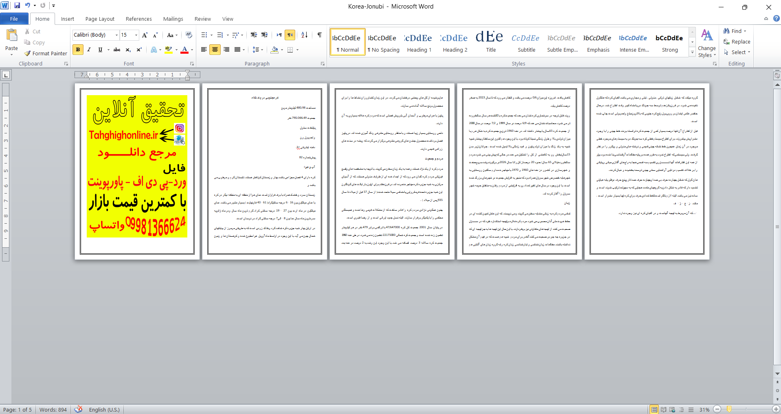Click the proofing errors icon in status bar

tap(79, 409)
